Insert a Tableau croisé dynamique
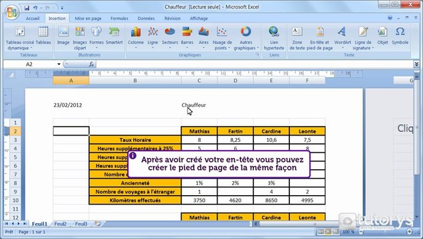The image size is (423, 239). (20, 39)
